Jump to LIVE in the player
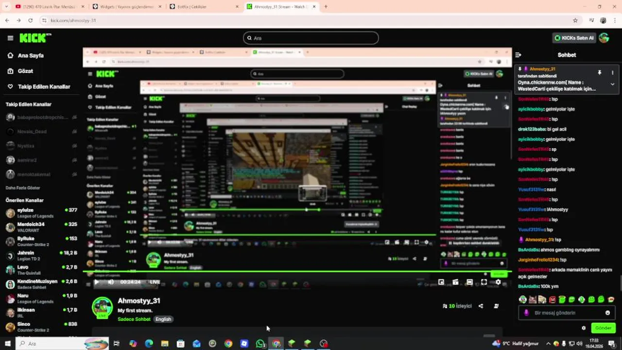This screenshot has width=622, height=350. (x=155, y=282)
